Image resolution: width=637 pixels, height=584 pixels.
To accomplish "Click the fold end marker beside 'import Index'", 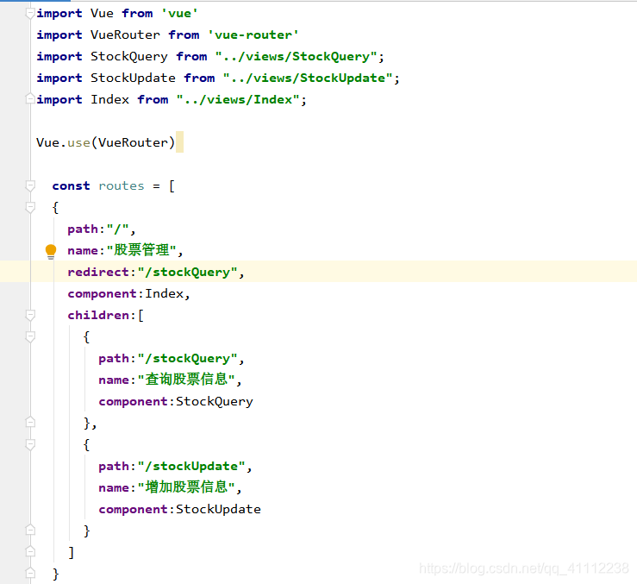I will click(x=30, y=99).
